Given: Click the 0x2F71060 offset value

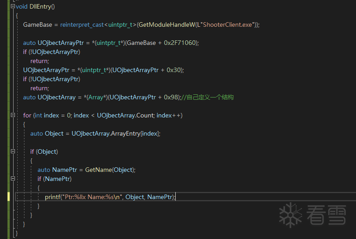Looking at the screenshot, I should pos(180,43).
